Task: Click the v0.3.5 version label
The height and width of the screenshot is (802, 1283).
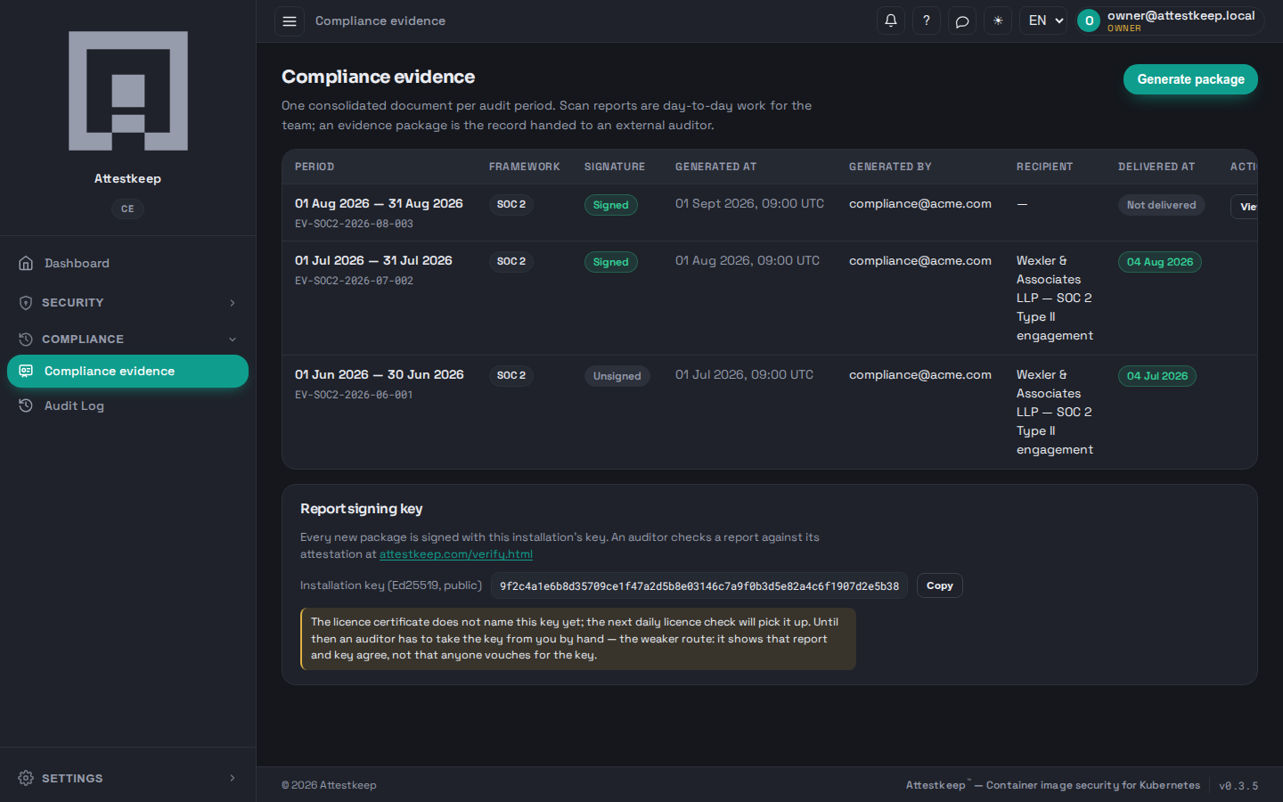Action: click(1238, 786)
